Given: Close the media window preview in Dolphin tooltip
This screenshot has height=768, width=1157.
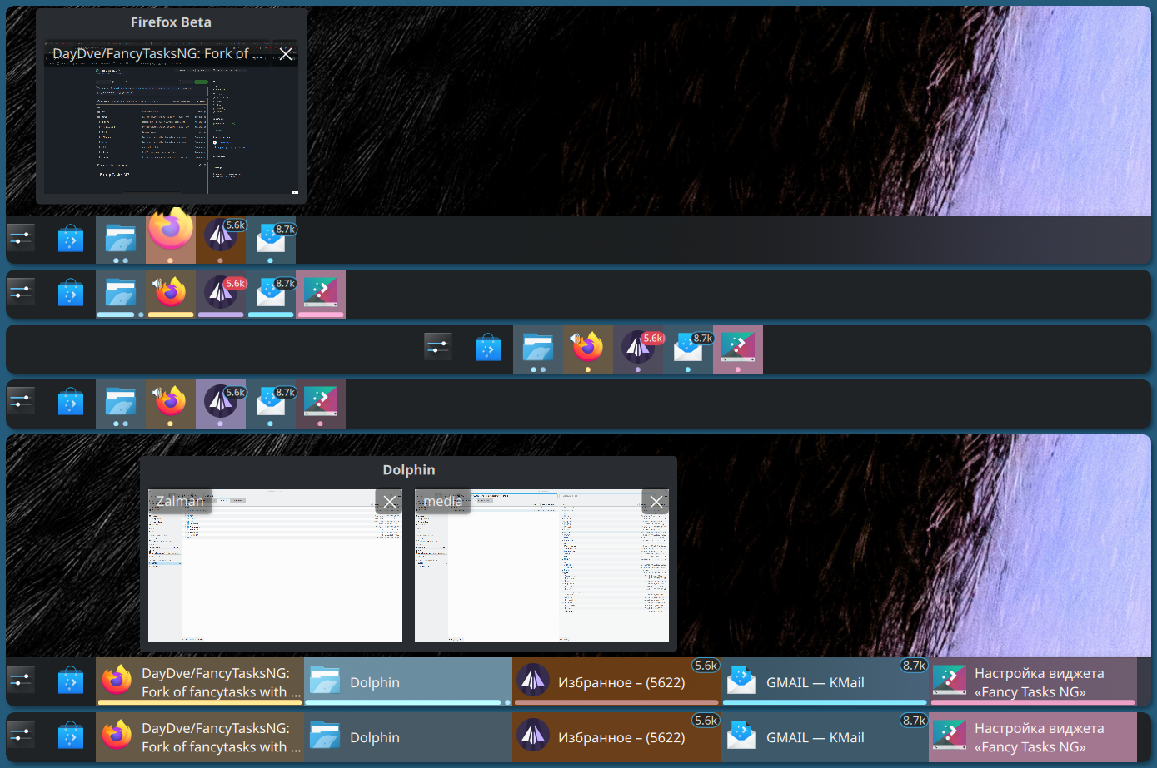Looking at the screenshot, I should 656,501.
